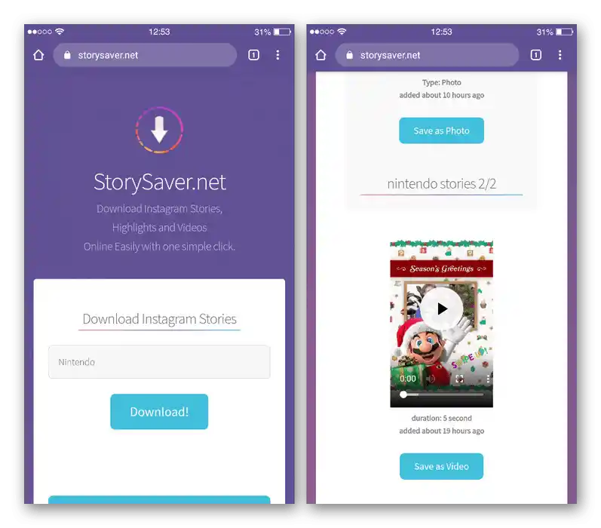Screen dimensions: 601x528
Task: Click the Save as Photo button
Action: pos(442,130)
